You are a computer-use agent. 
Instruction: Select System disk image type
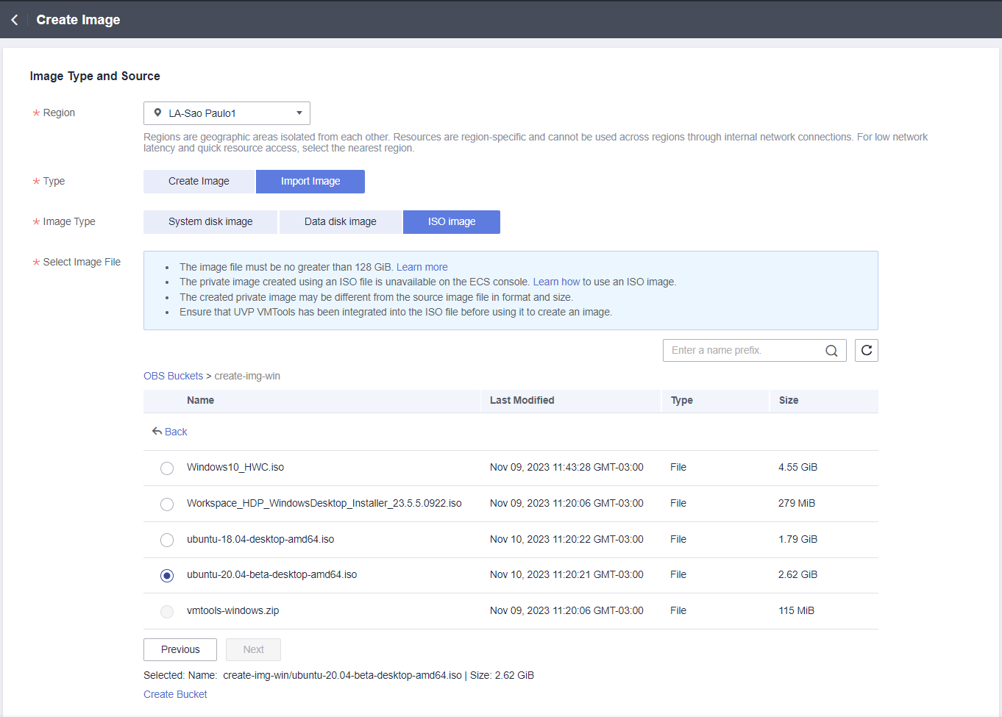point(210,222)
